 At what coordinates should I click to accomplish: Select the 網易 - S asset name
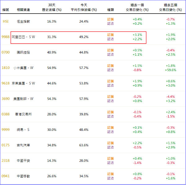(23, 130)
